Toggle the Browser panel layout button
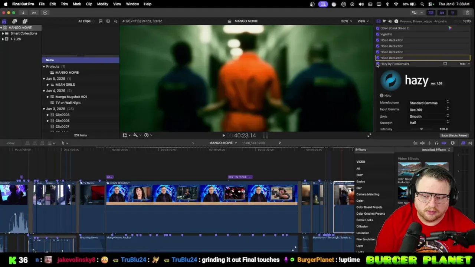The image size is (475, 267). (431, 13)
